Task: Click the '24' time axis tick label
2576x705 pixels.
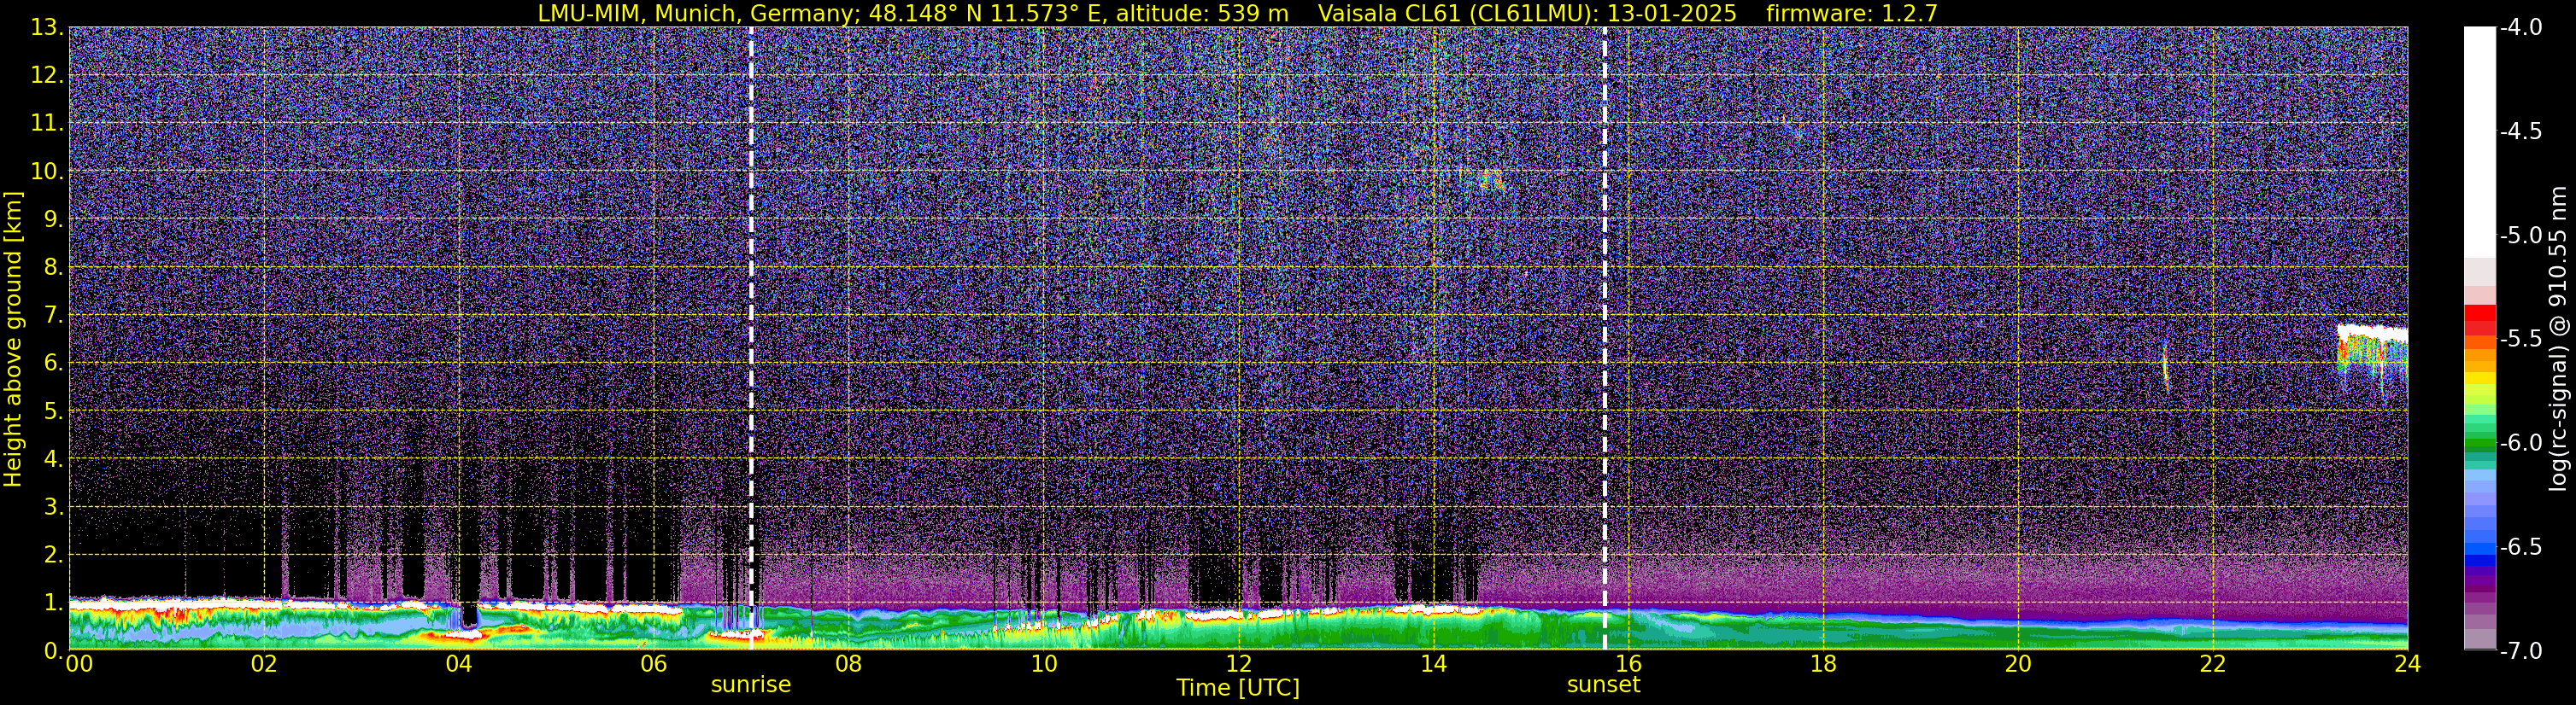Action: [x=2408, y=663]
